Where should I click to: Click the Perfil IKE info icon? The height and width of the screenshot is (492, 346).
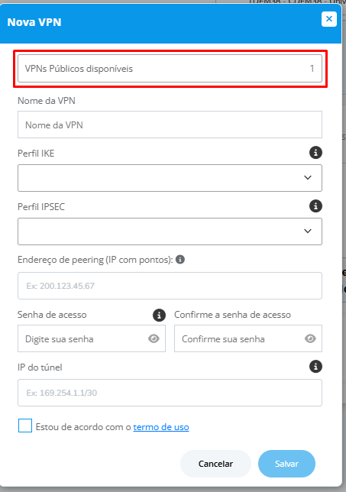(315, 153)
